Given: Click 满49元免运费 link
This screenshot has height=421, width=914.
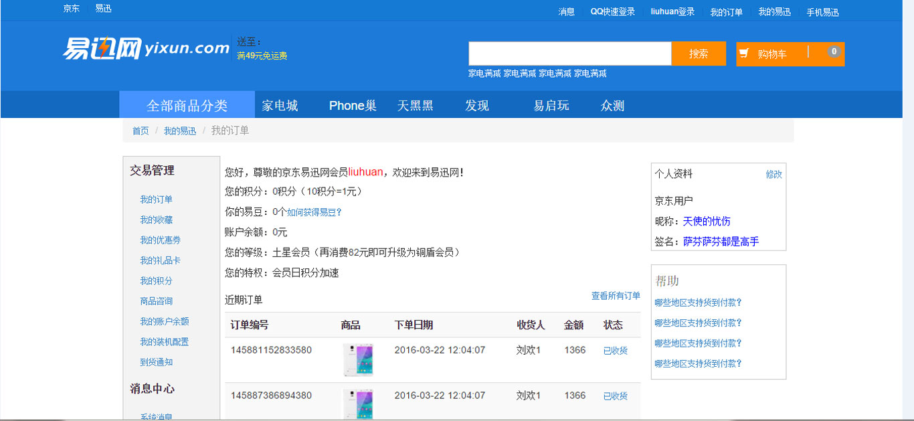Looking at the screenshot, I should pos(262,56).
